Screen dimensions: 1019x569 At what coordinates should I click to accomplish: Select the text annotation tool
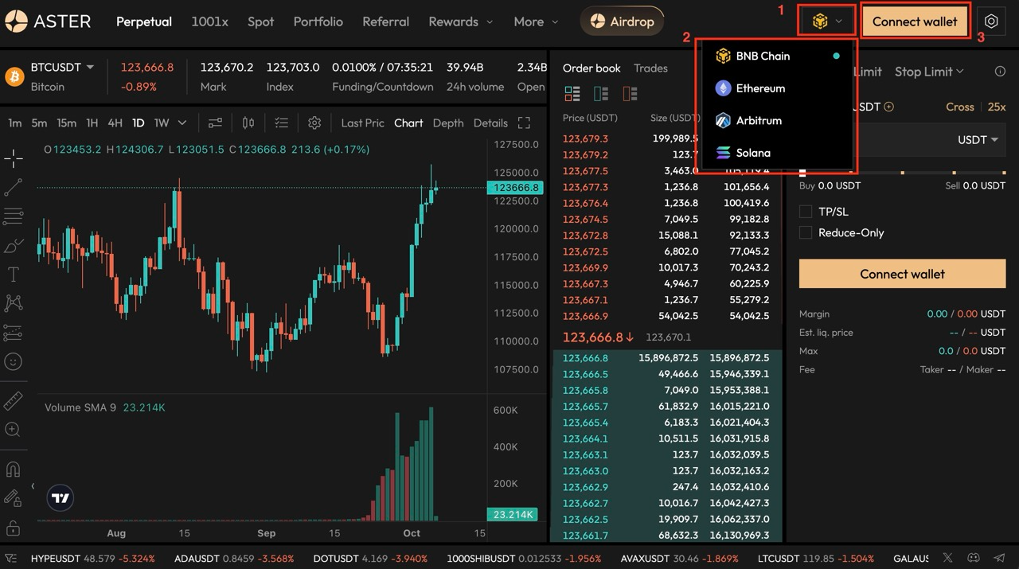[x=14, y=275]
